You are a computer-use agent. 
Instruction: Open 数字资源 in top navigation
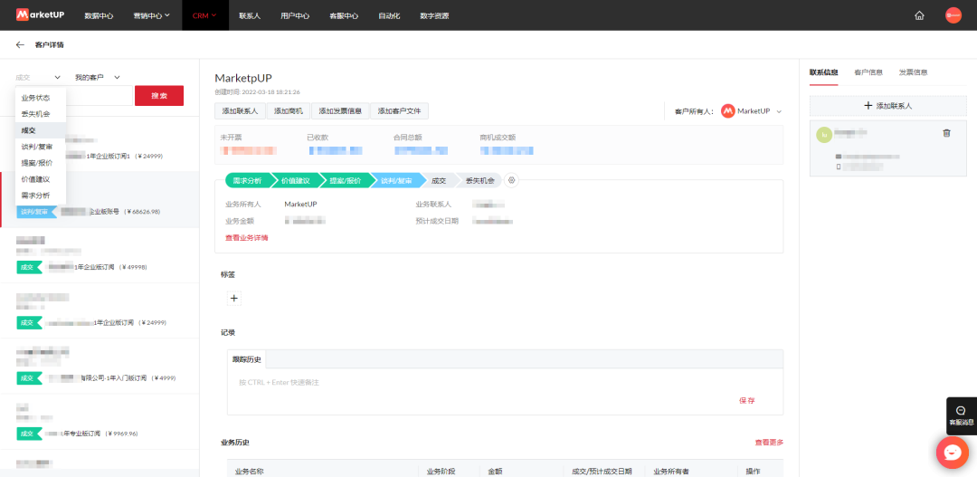point(434,15)
